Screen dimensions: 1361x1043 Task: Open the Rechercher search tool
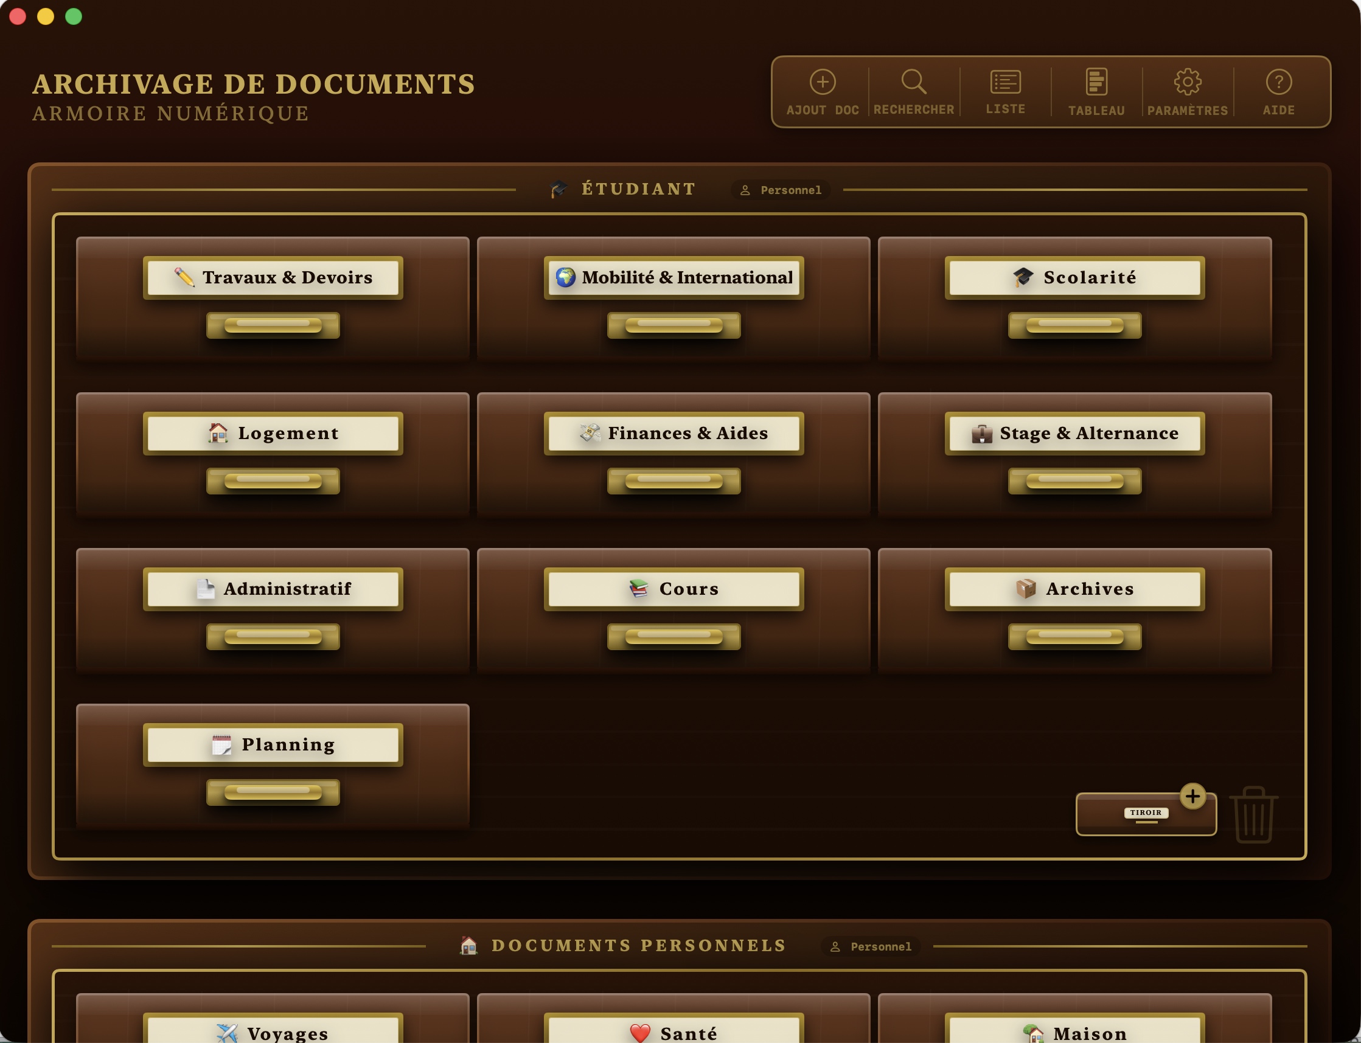[x=914, y=92]
